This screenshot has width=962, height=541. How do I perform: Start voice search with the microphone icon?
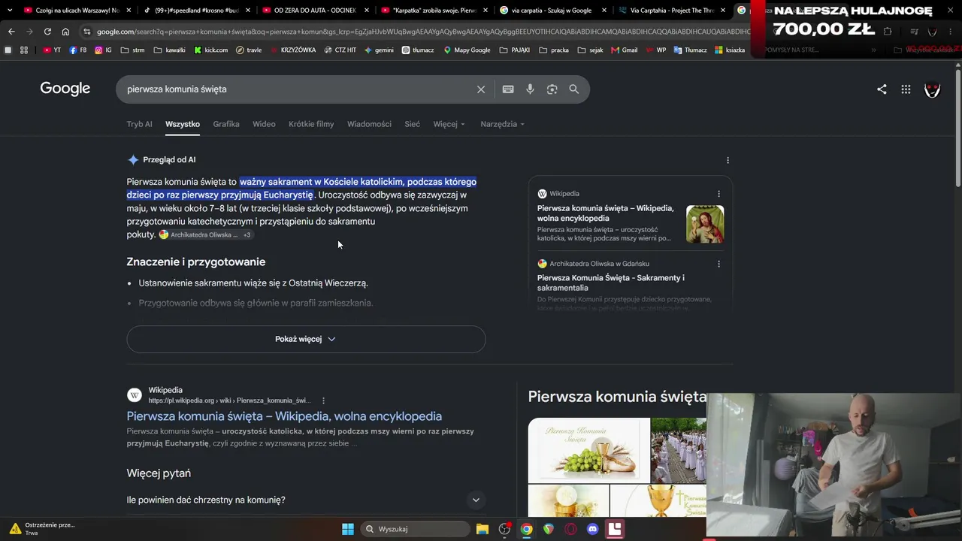pyautogui.click(x=530, y=89)
